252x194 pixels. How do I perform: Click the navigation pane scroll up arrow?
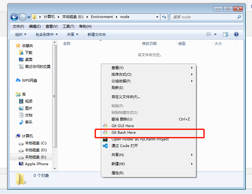coord(55,42)
